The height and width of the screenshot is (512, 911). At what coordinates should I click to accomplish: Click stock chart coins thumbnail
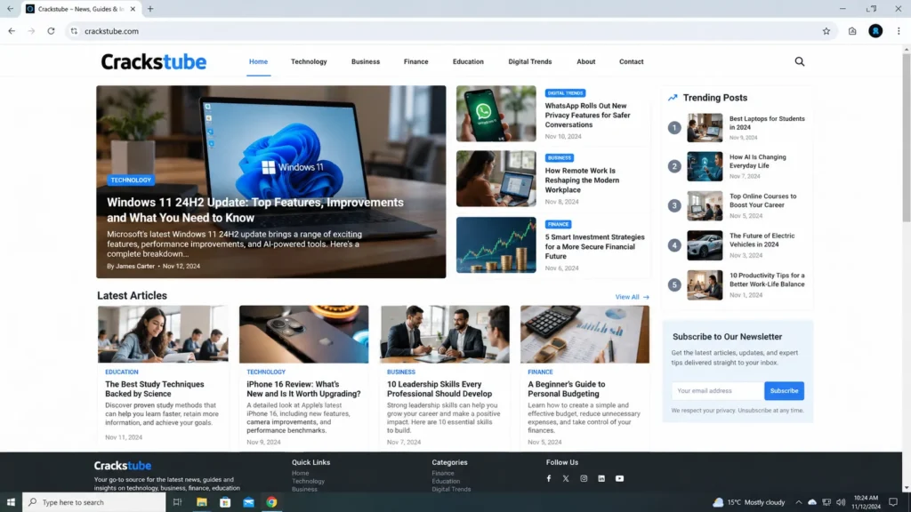[496, 245]
